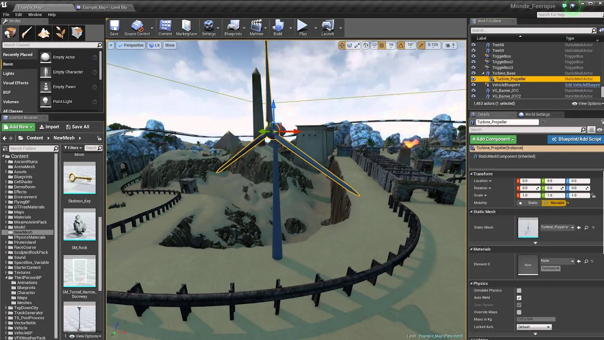Open the Perspective viewport dropdown
604x340 pixels.
[x=131, y=45]
